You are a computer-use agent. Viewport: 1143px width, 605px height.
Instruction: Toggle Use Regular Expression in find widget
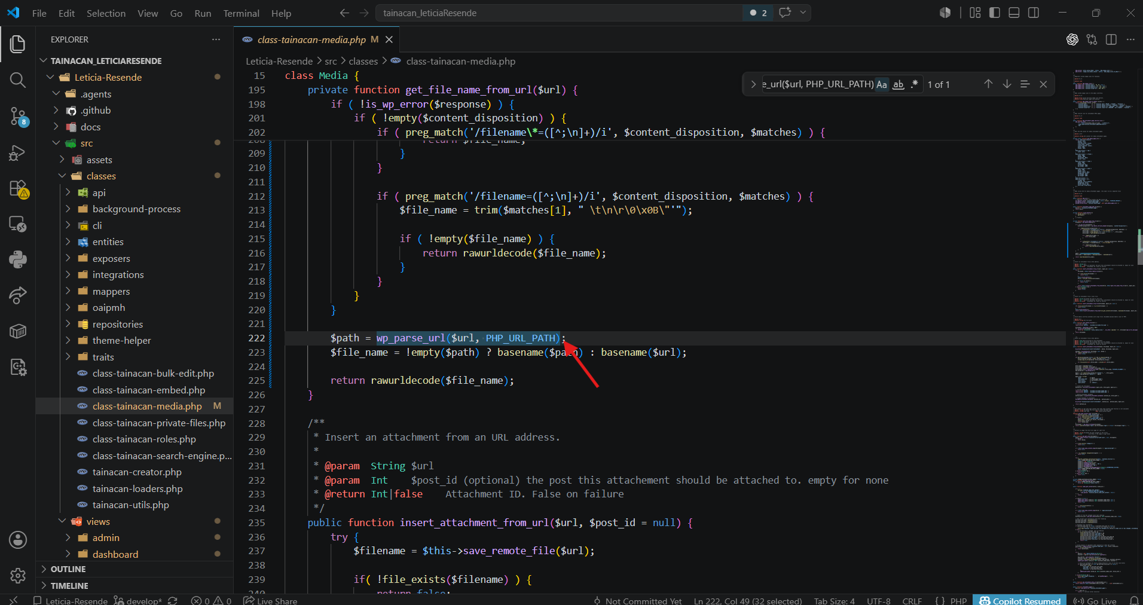click(914, 84)
